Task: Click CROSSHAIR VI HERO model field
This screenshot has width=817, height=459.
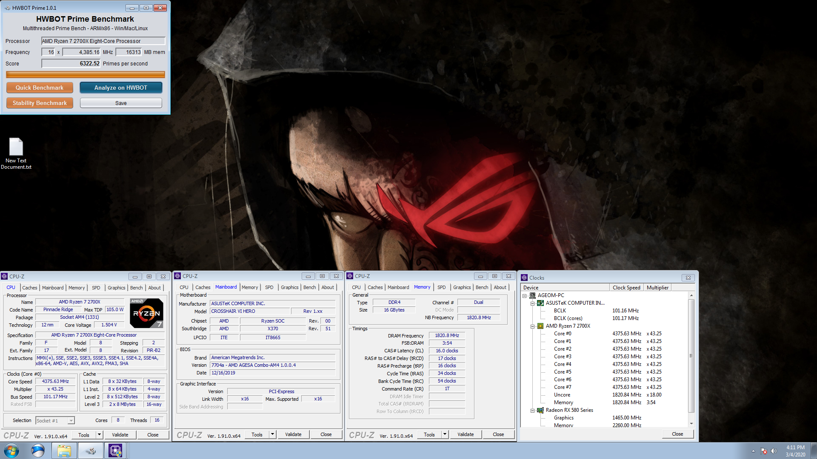Action: [250, 311]
